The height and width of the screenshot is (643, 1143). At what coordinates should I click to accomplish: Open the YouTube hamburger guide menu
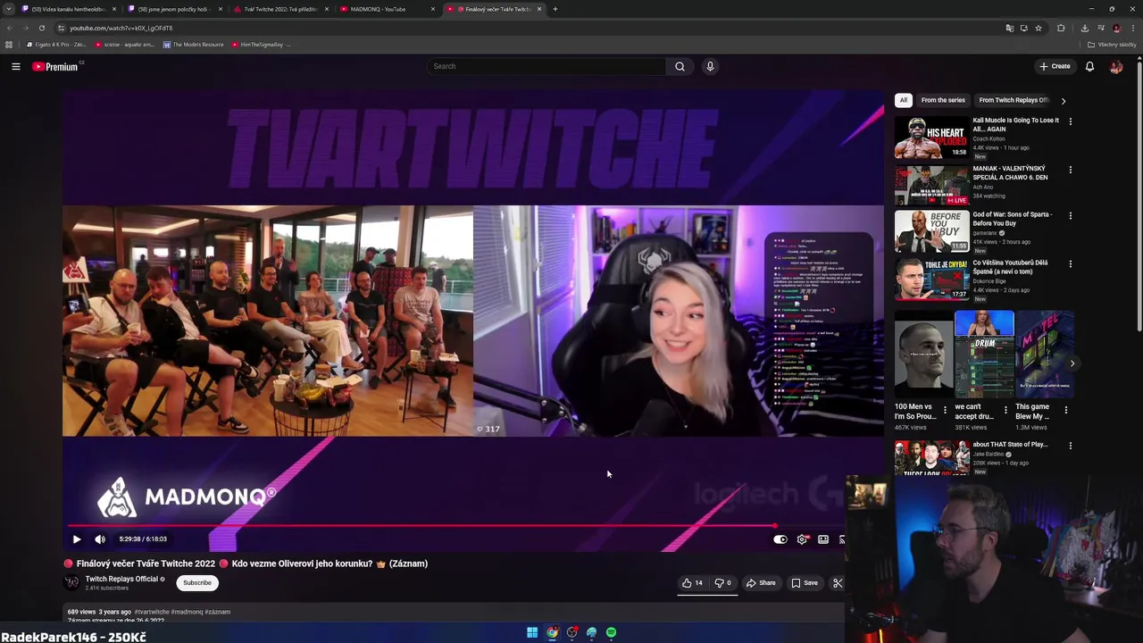tap(16, 66)
